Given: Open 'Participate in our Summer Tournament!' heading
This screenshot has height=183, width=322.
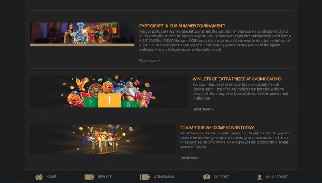Looking at the screenshot, I should pyautogui.click(x=182, y=26).
